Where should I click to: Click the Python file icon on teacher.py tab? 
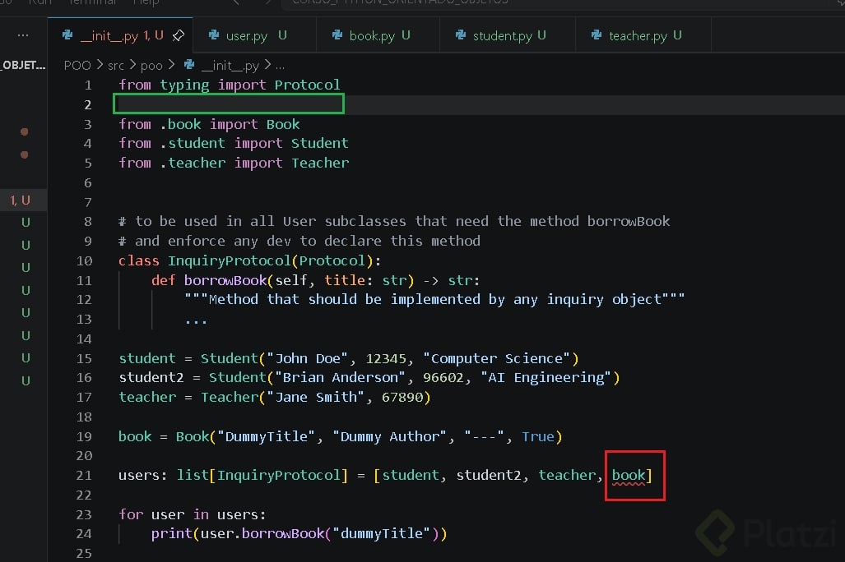point(597,35)
